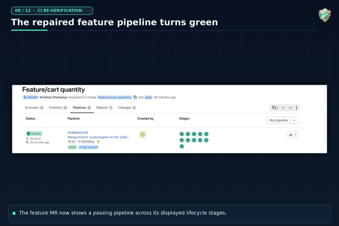Switch to the Commits tab

click(58, 108)
